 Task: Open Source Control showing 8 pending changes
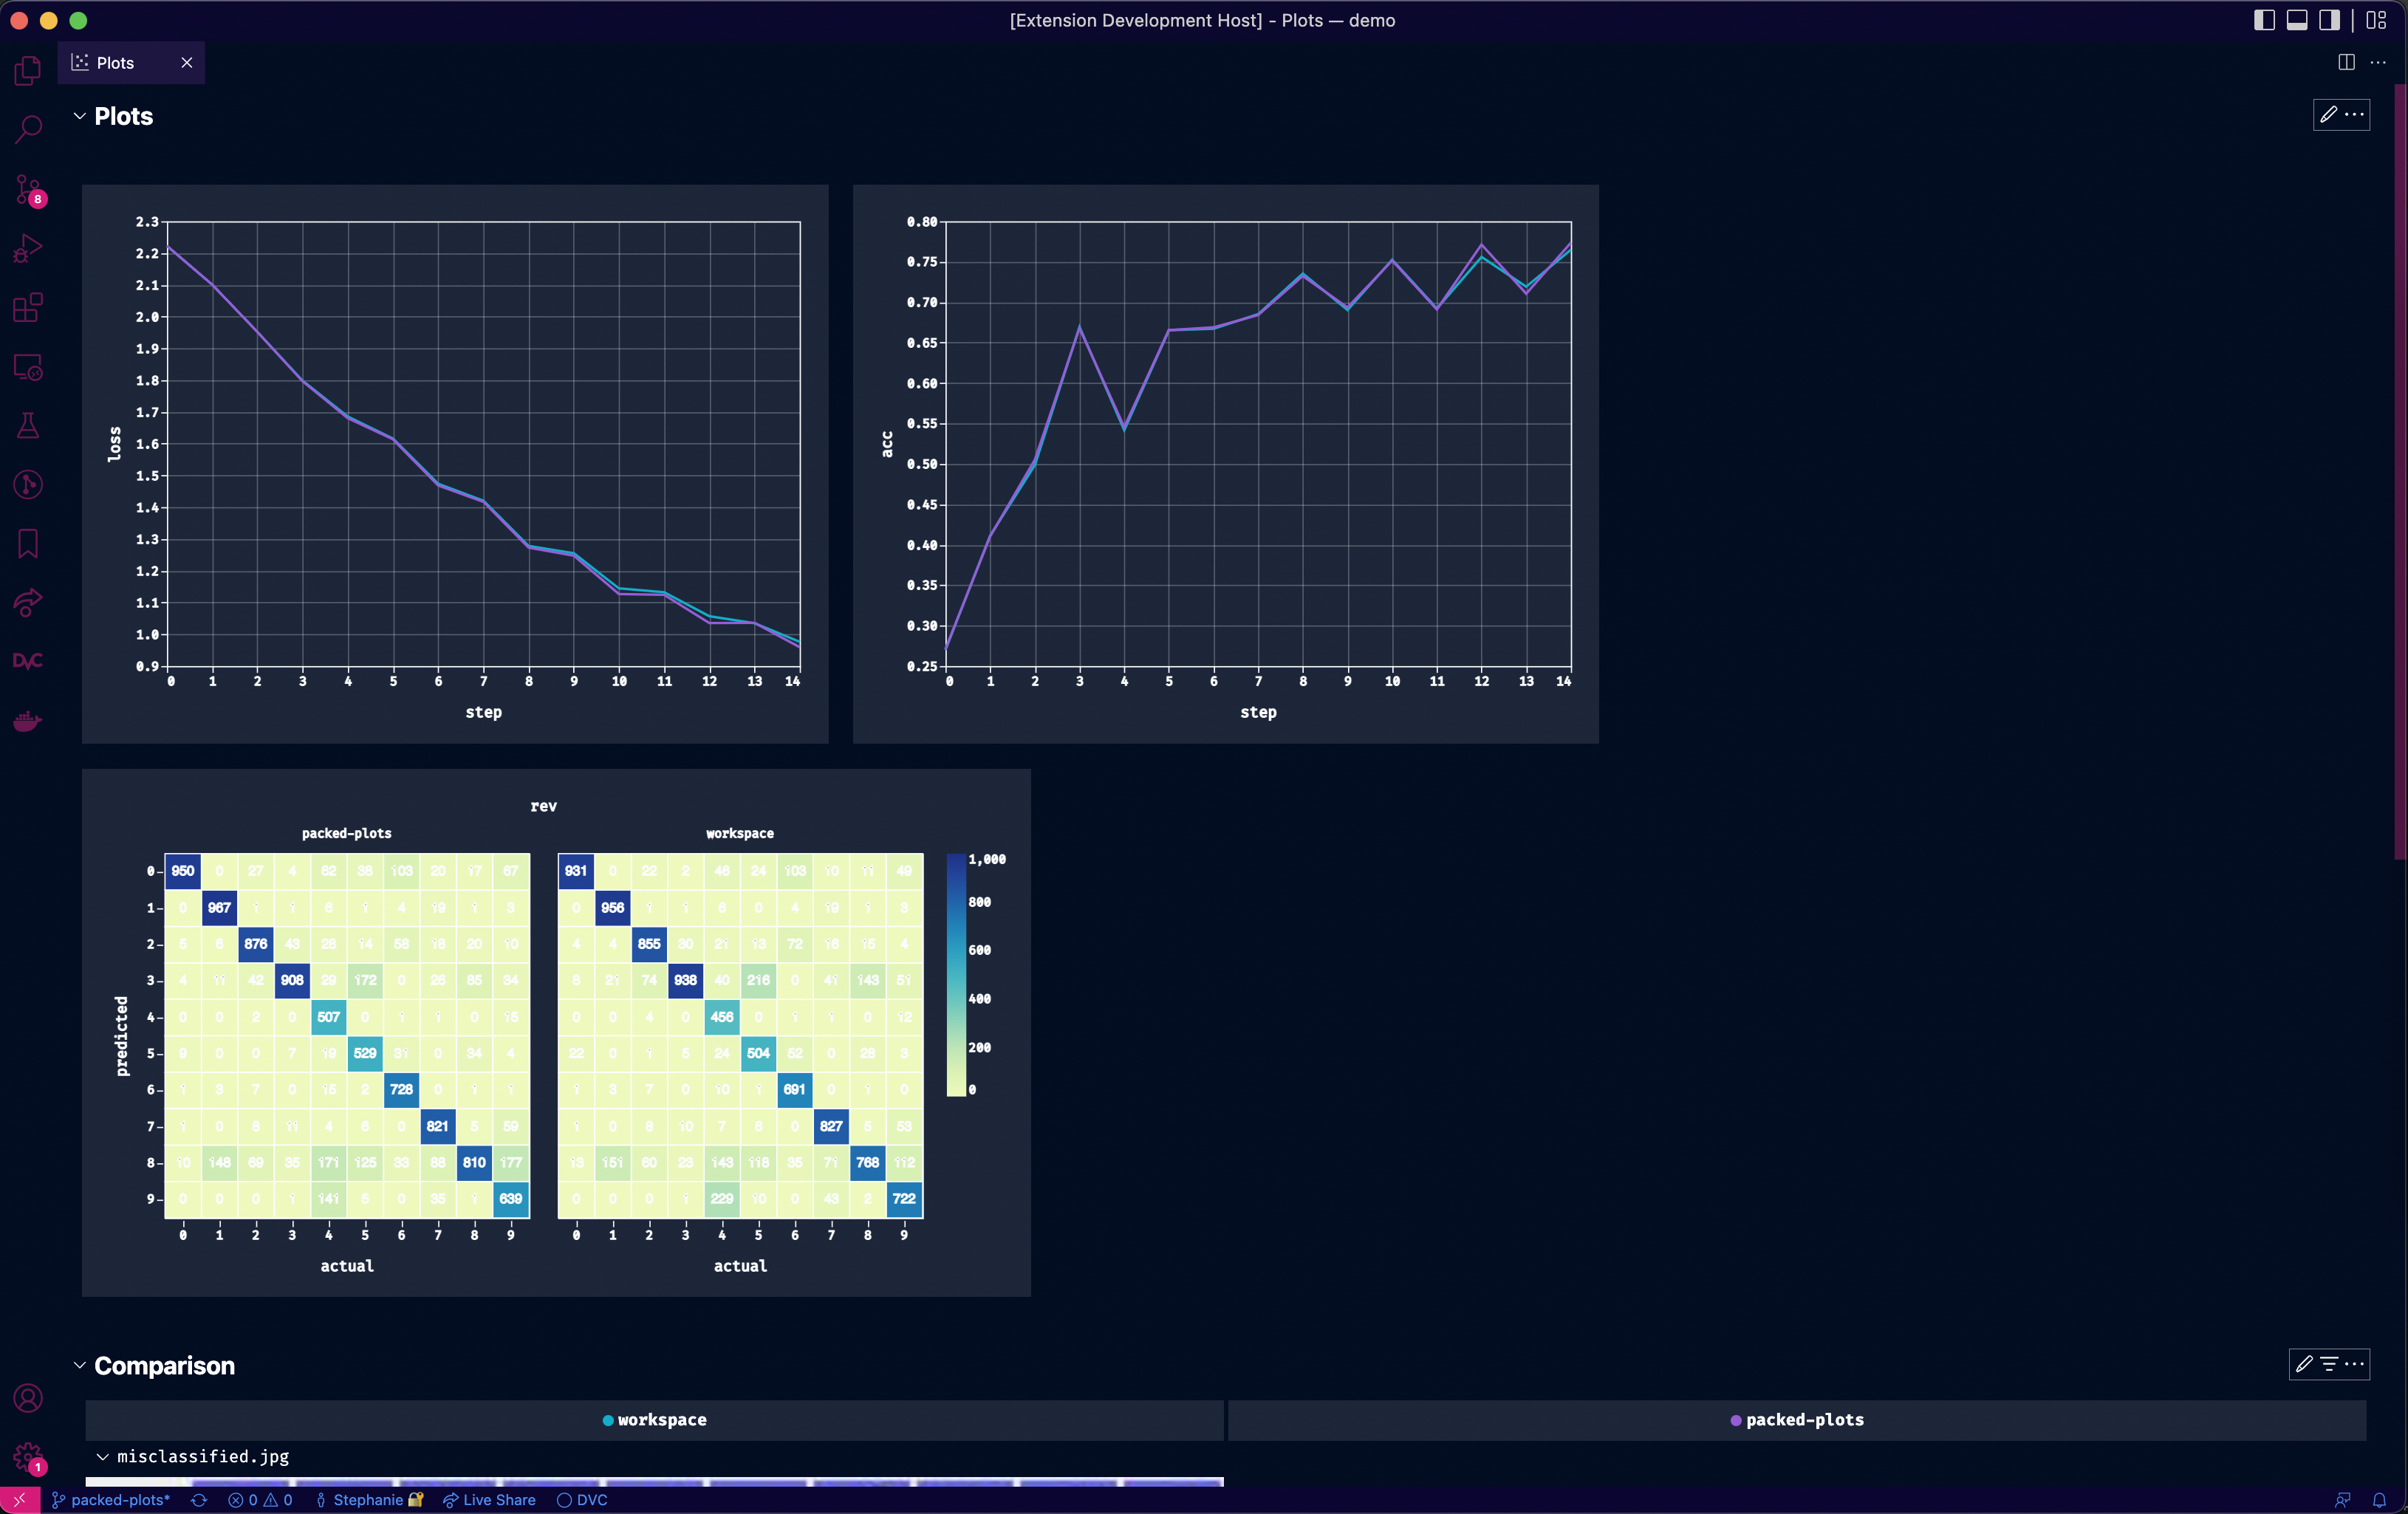click(x=27, y=190)
